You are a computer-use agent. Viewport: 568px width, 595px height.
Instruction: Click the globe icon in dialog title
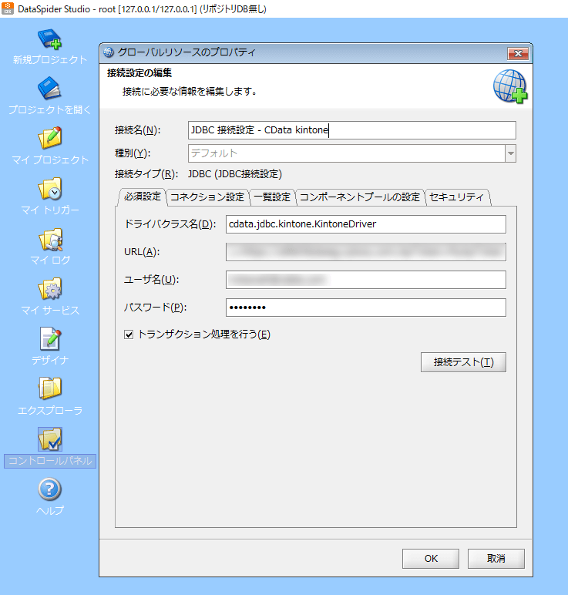[109, 52]
